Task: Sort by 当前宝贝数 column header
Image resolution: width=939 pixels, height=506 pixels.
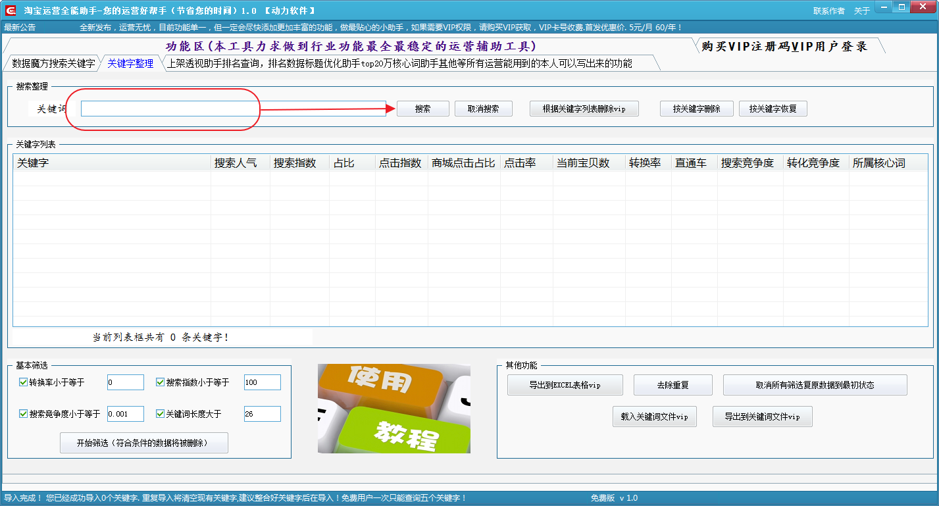Action: pyautogui.click(x=589, y=163)
